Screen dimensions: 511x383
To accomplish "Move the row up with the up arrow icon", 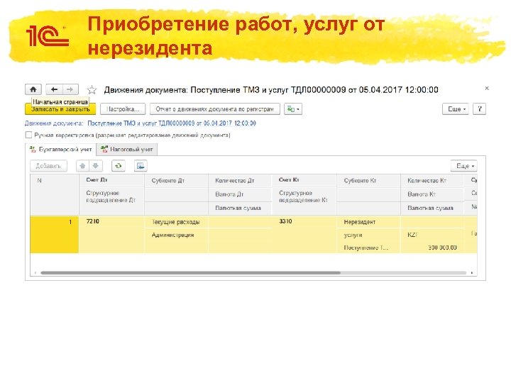I will click(x=83, y=166).
